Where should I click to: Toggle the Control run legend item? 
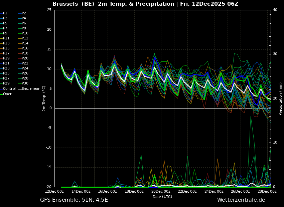[x=9, y=89]
